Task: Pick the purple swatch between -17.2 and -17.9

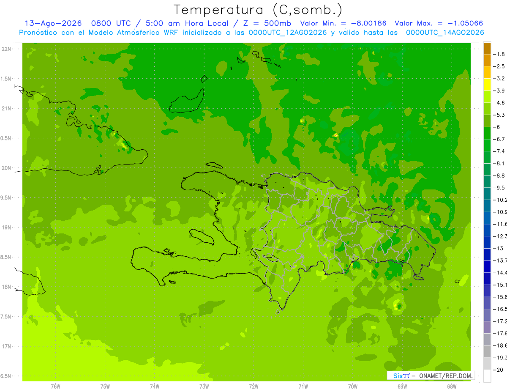Action: tap(487, 327)
